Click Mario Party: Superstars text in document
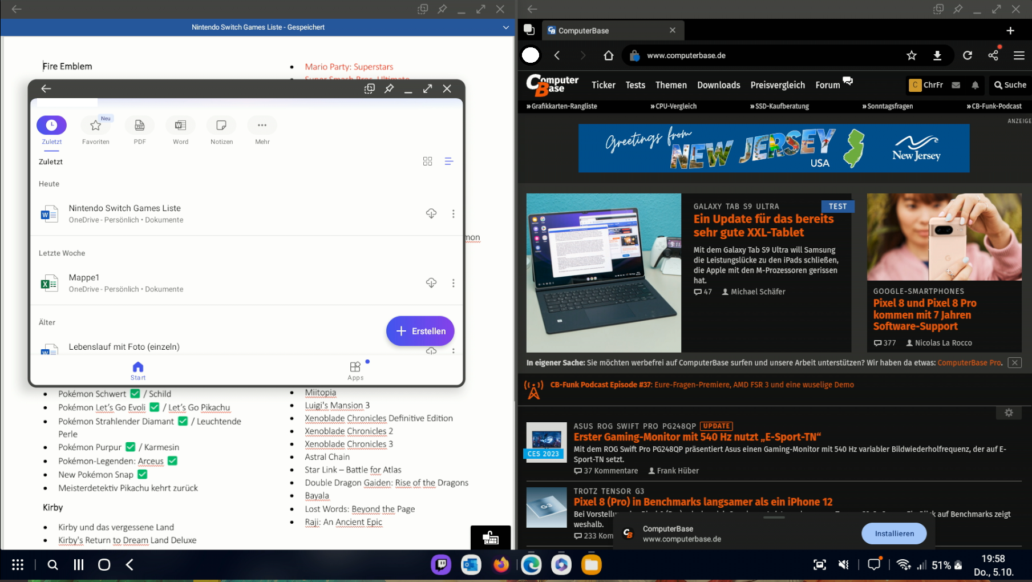 coord(349,67)
